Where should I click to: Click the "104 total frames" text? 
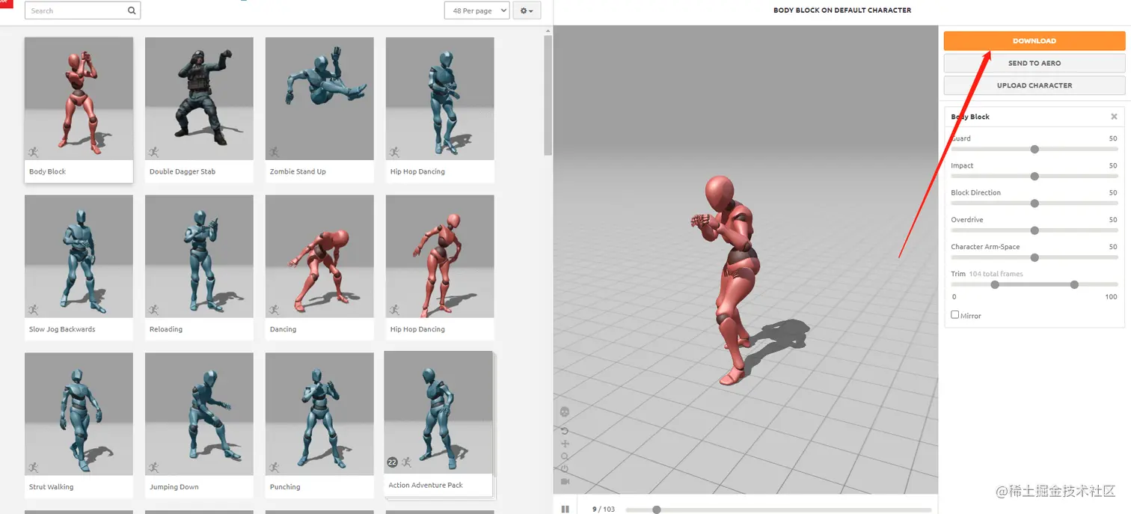click(x=996, y=274)
